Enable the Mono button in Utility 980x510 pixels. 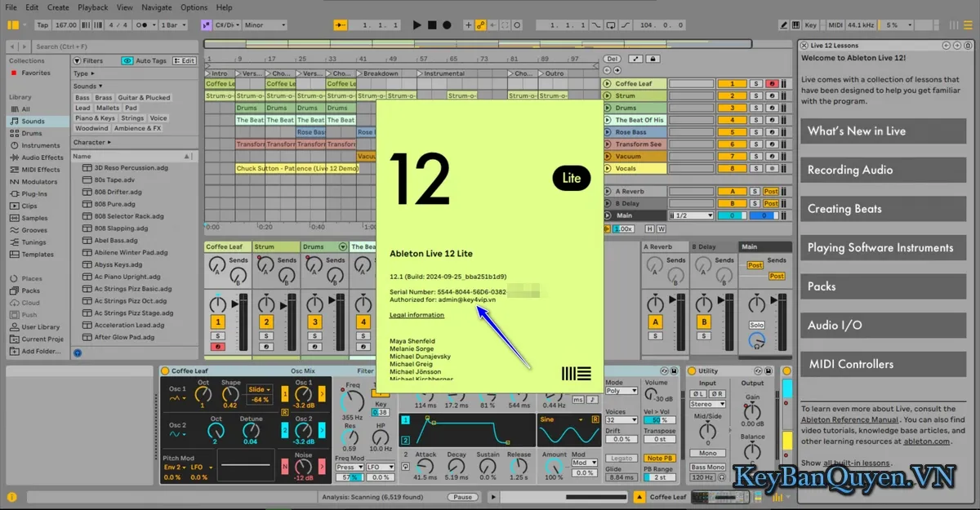tap(708, 453)
